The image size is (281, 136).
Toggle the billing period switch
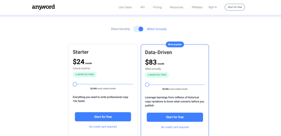click(x=139, y=29)
